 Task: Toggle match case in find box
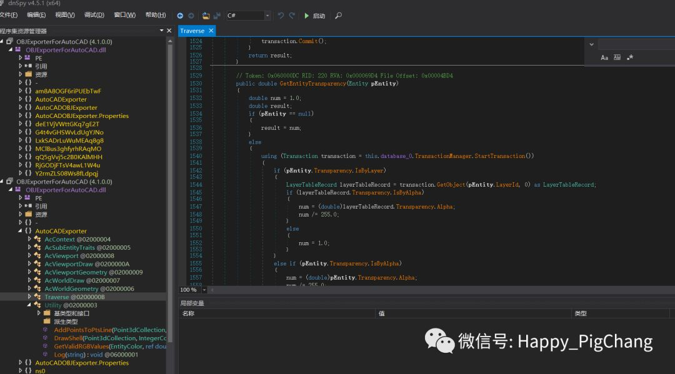coord(604,57)
